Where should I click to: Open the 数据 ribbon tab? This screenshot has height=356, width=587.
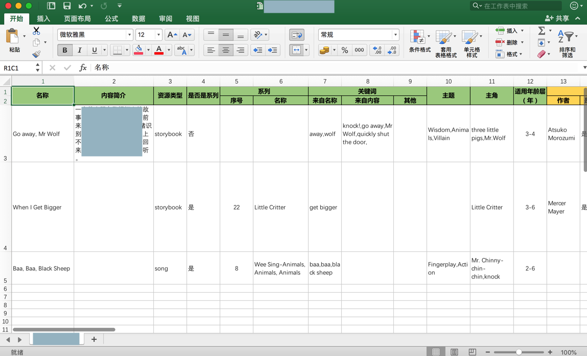138,18
